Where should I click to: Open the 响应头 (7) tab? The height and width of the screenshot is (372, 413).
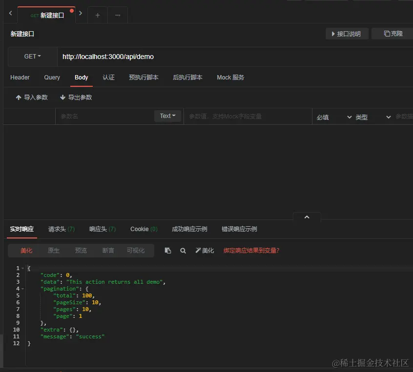click(x=103, y=229)
